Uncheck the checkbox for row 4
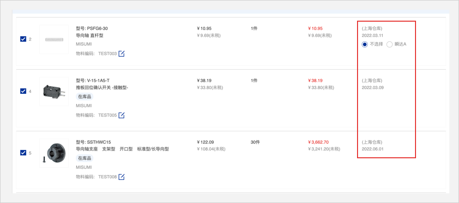This screenshot has height=203, width=459. pyautogui.click(x=23, y=91)
